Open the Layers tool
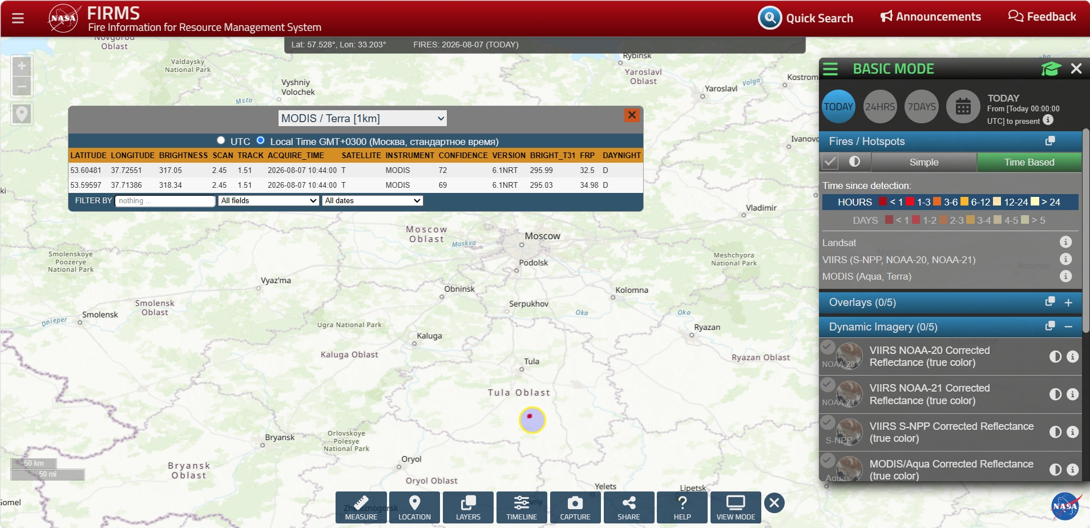The width and height of the screenshot is (1090, 528). 469,507
